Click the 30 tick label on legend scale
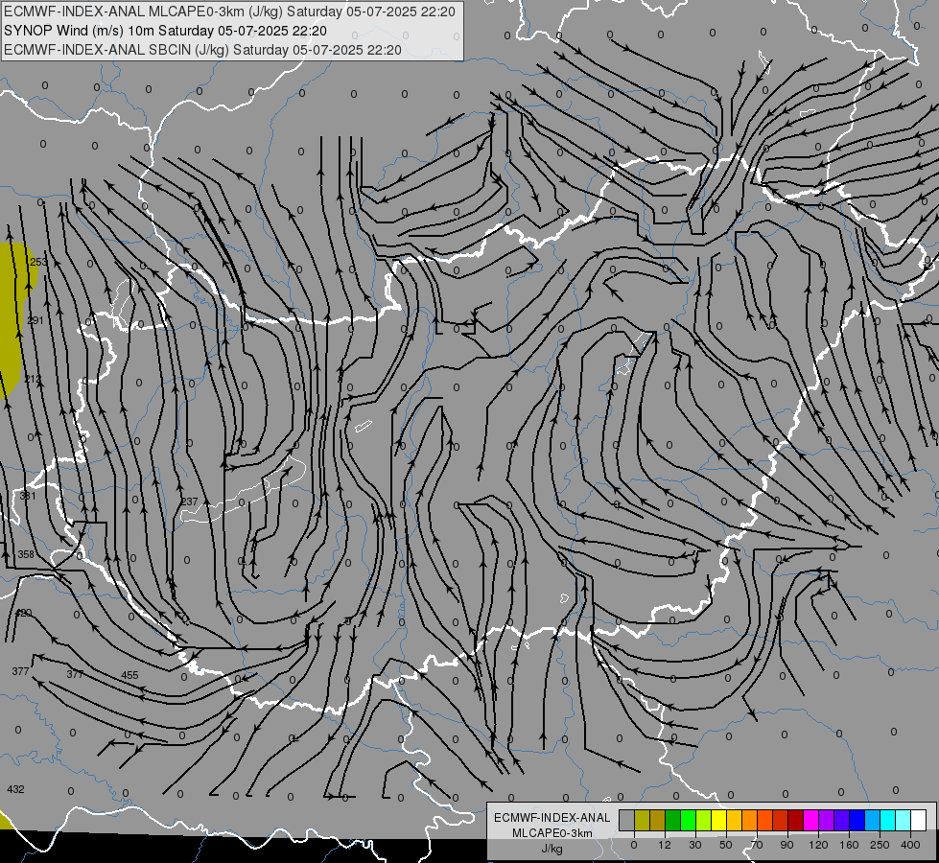Image resolution: width=939 pixels, height=863 pixels. 695,845
